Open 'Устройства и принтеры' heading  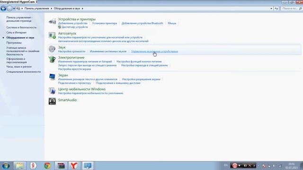(x=77, y=19)
